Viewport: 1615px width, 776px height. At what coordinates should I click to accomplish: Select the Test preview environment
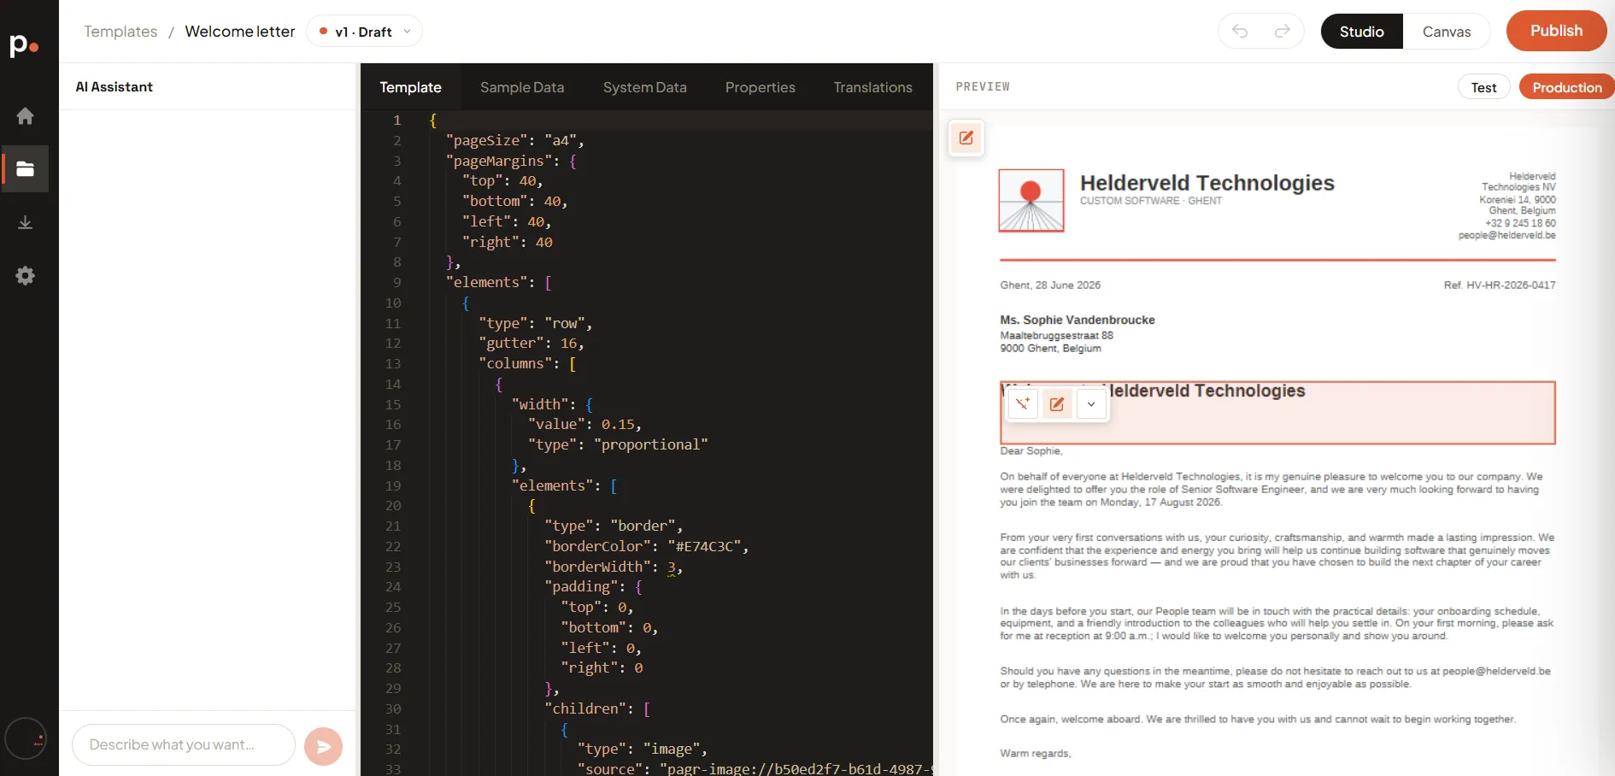point(1483,87)
